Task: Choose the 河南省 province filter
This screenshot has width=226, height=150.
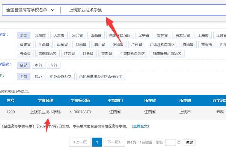Action: coord(81,45)
